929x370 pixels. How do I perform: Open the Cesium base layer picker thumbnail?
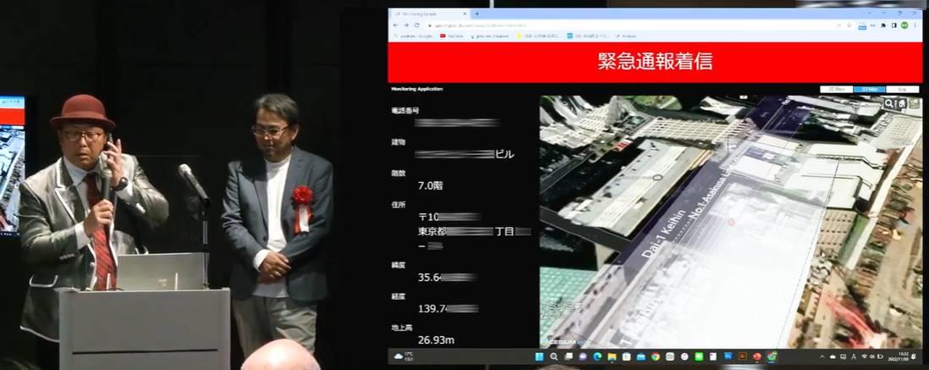coord(912,103)
